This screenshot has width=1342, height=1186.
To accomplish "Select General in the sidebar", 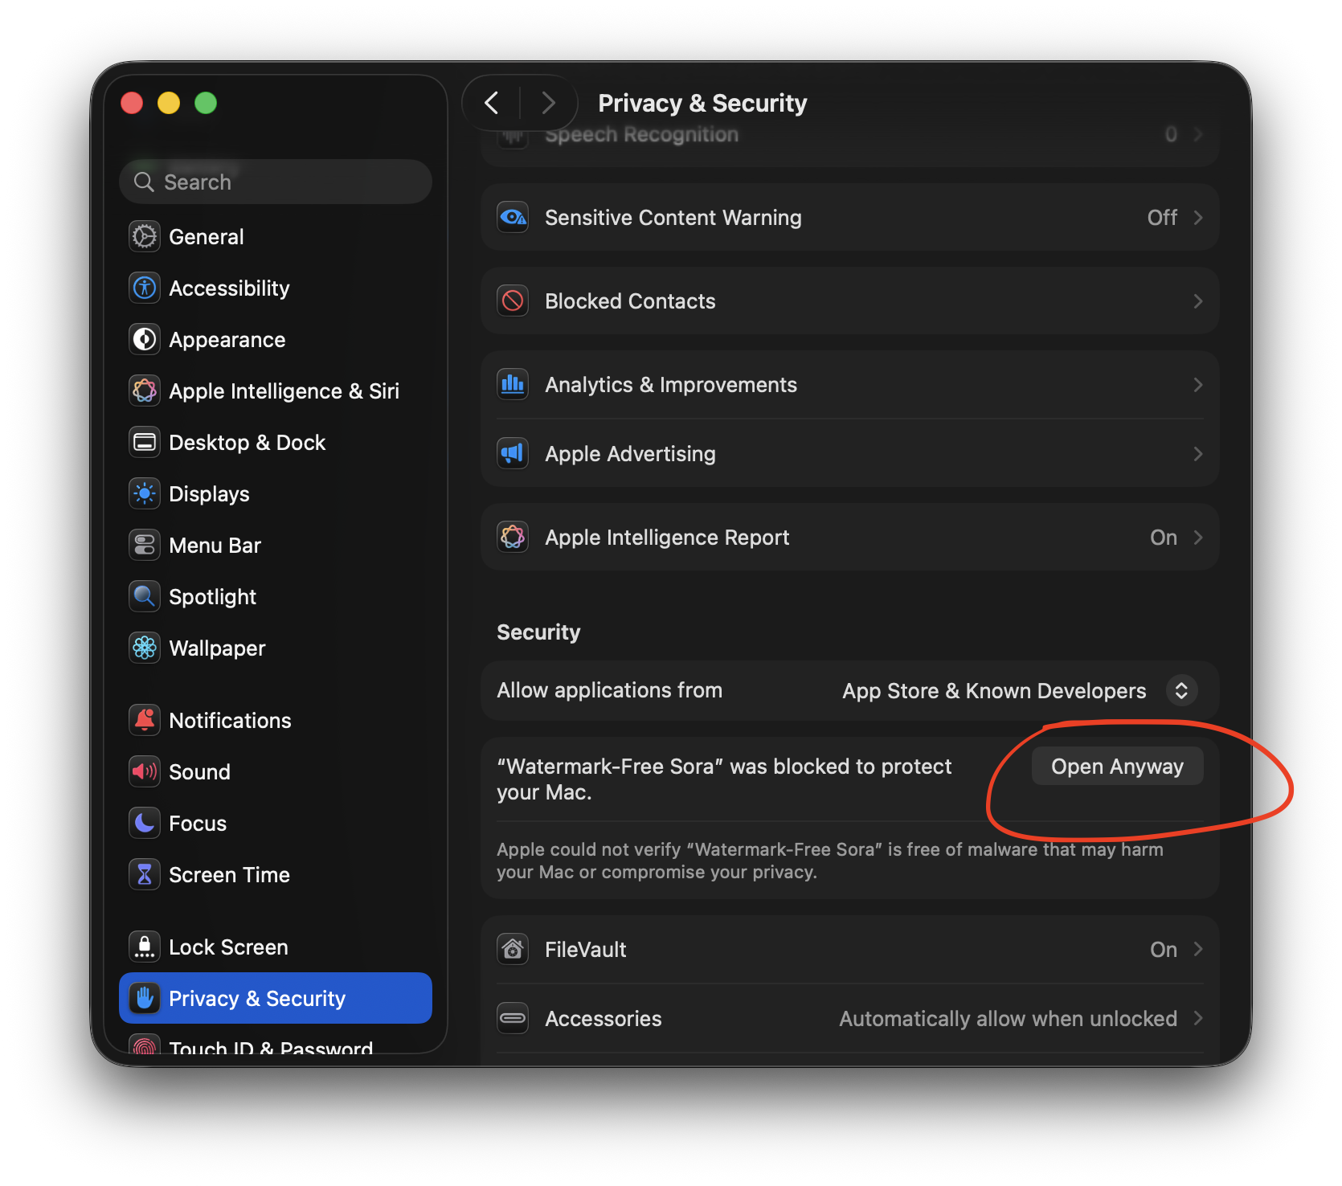I will [276, 236].
